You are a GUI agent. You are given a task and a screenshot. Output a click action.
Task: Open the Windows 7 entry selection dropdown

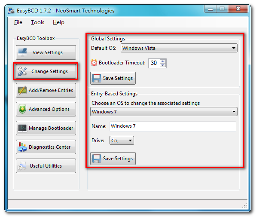click(x=164, y=112)
